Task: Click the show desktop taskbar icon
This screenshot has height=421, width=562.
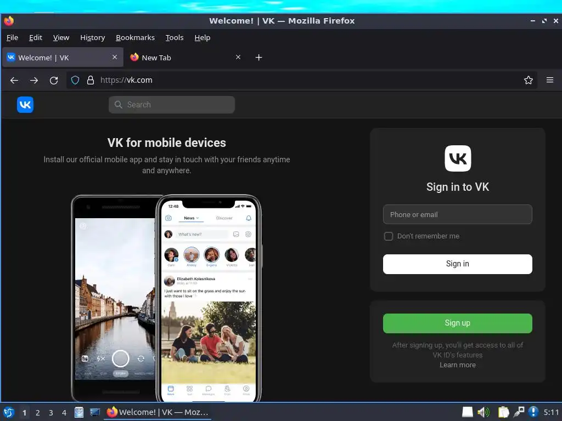Action: (94, 412)
